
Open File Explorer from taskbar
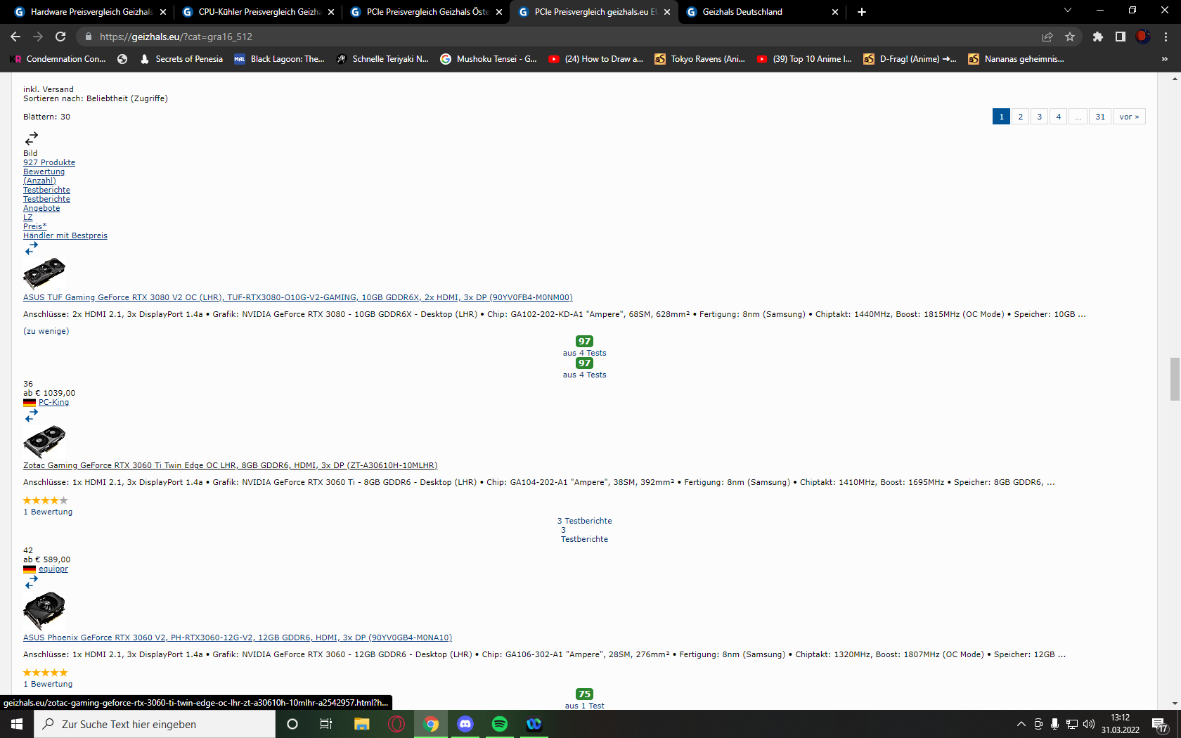click(362, 724)
